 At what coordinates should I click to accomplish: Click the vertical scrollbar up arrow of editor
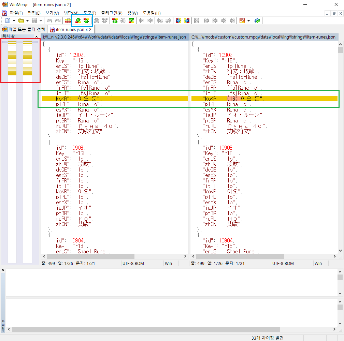340,44
